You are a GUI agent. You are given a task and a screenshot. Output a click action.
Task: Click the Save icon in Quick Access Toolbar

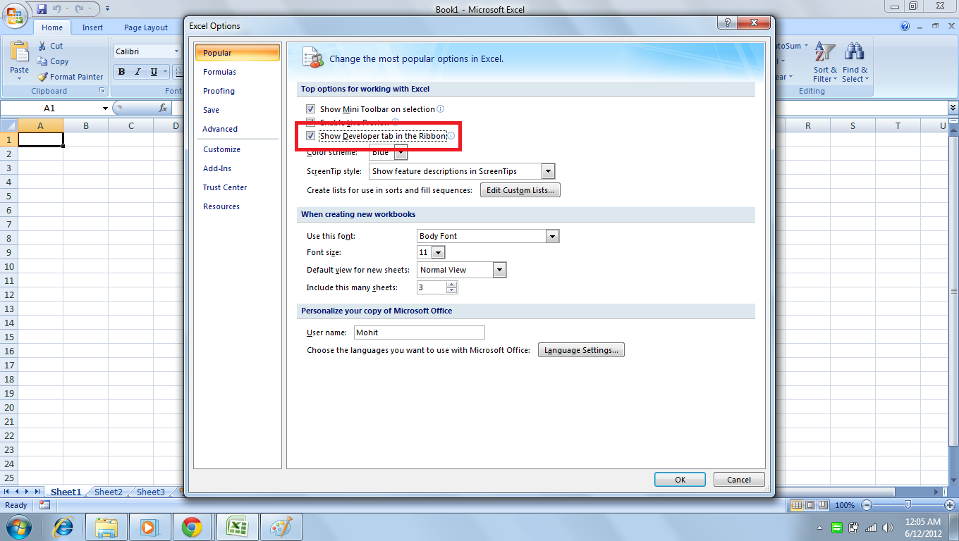[41, 9]
